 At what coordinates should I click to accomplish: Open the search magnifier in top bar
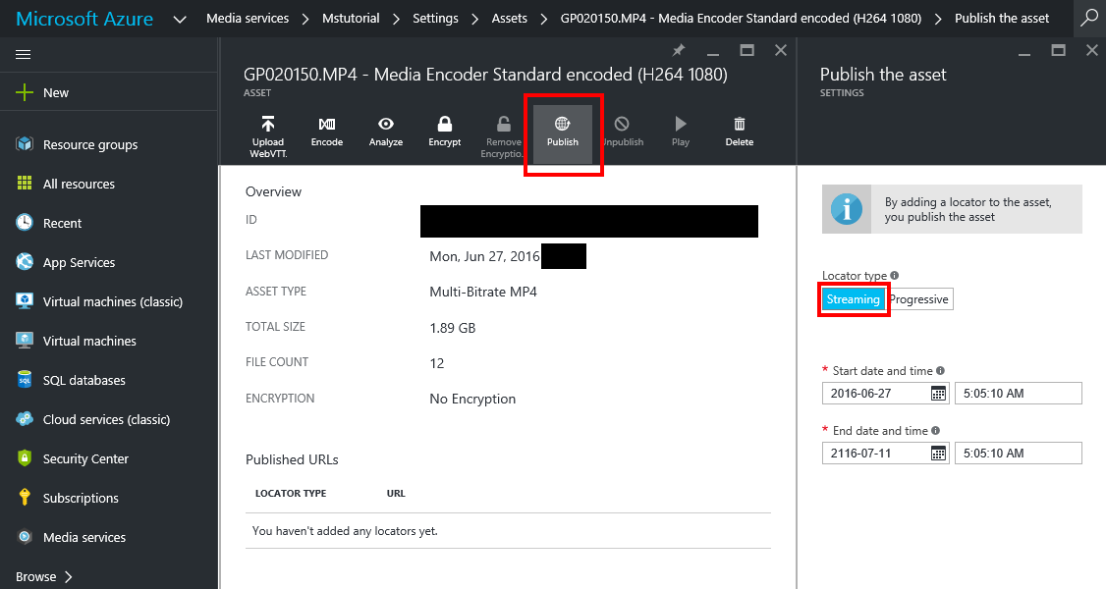1089,19
